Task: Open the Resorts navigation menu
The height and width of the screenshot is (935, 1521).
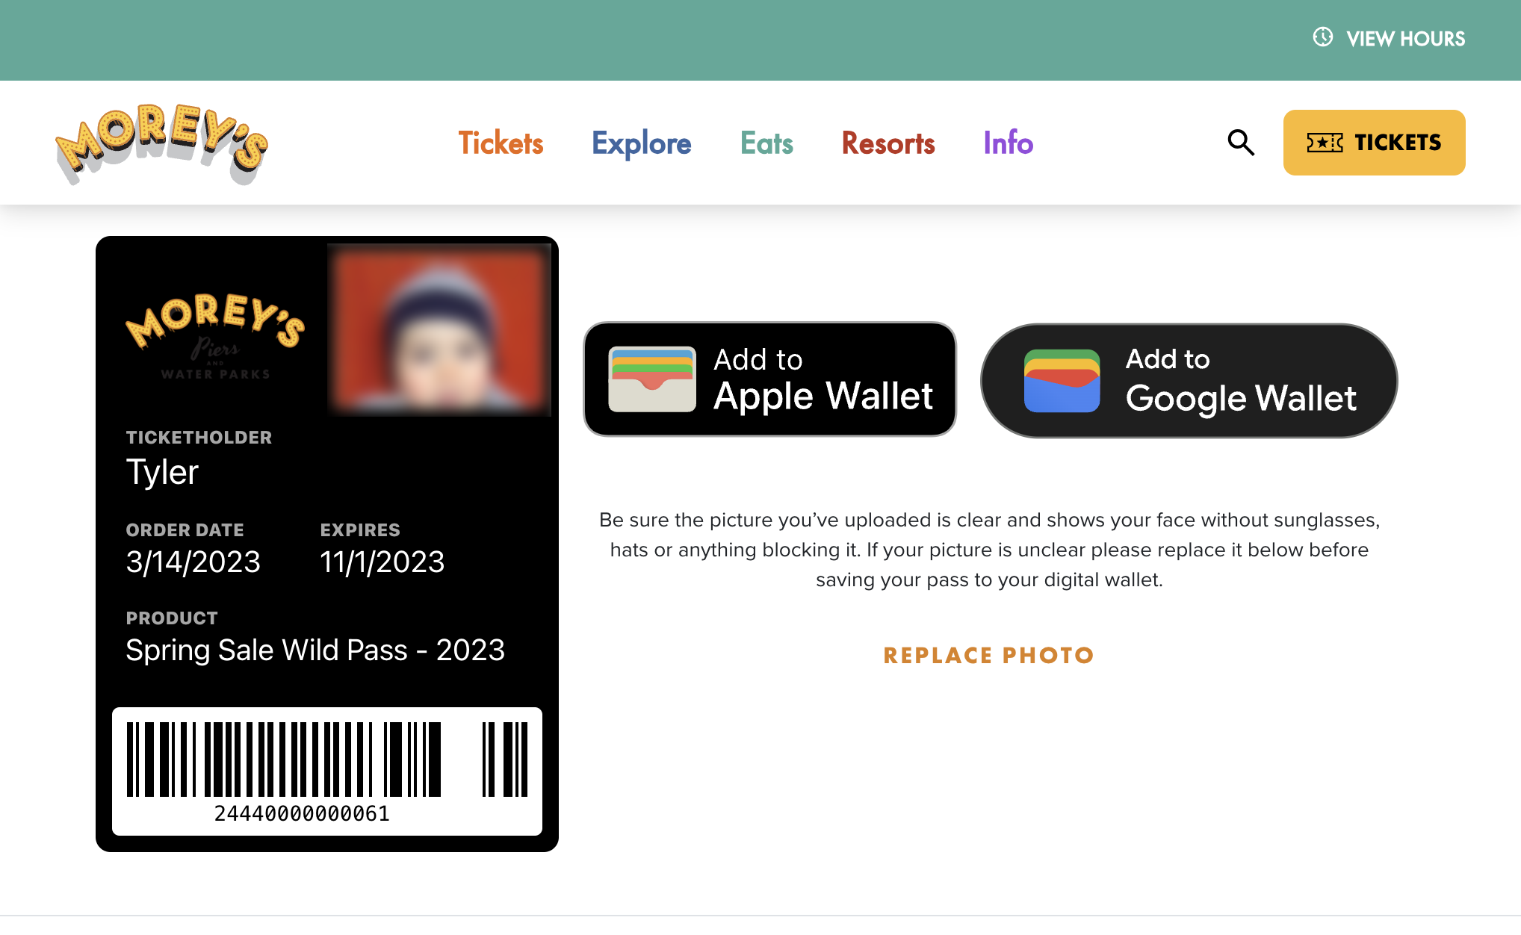Action: [888, 143]
